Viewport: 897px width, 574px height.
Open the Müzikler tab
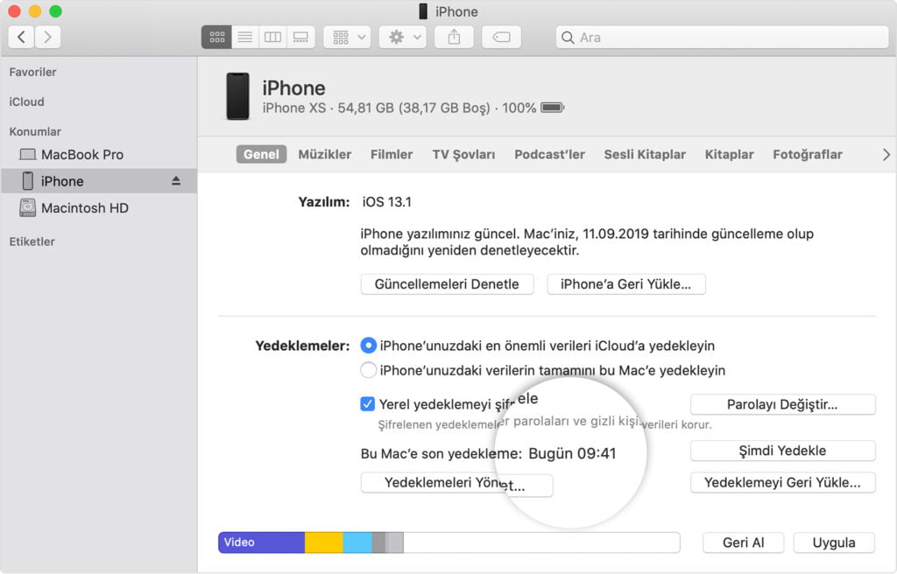point(324,154)
